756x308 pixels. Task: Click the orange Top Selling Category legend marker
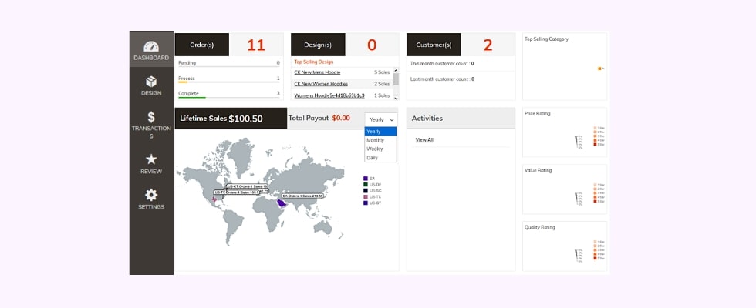click(x=599, y=69)
